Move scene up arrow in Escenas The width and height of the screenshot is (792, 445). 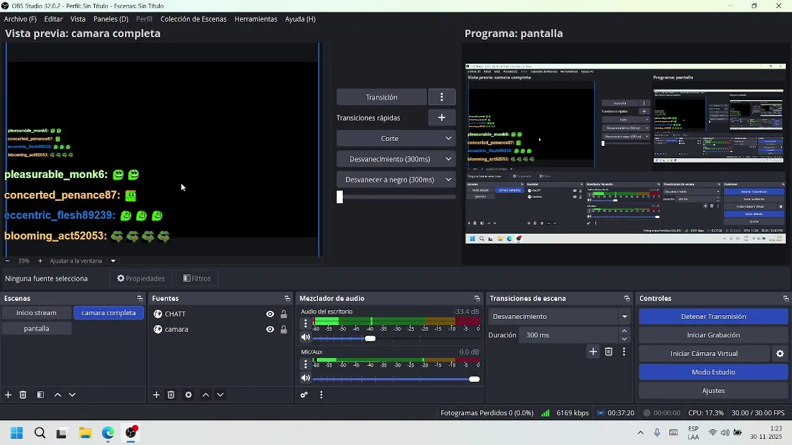58,395
